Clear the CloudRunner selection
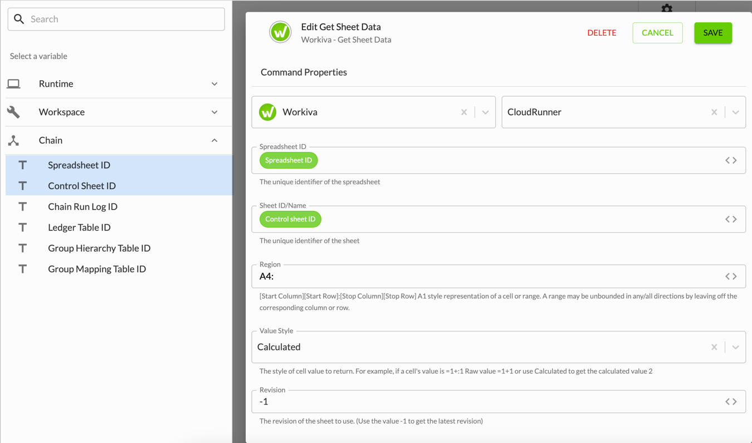 (x=714, y=112)
